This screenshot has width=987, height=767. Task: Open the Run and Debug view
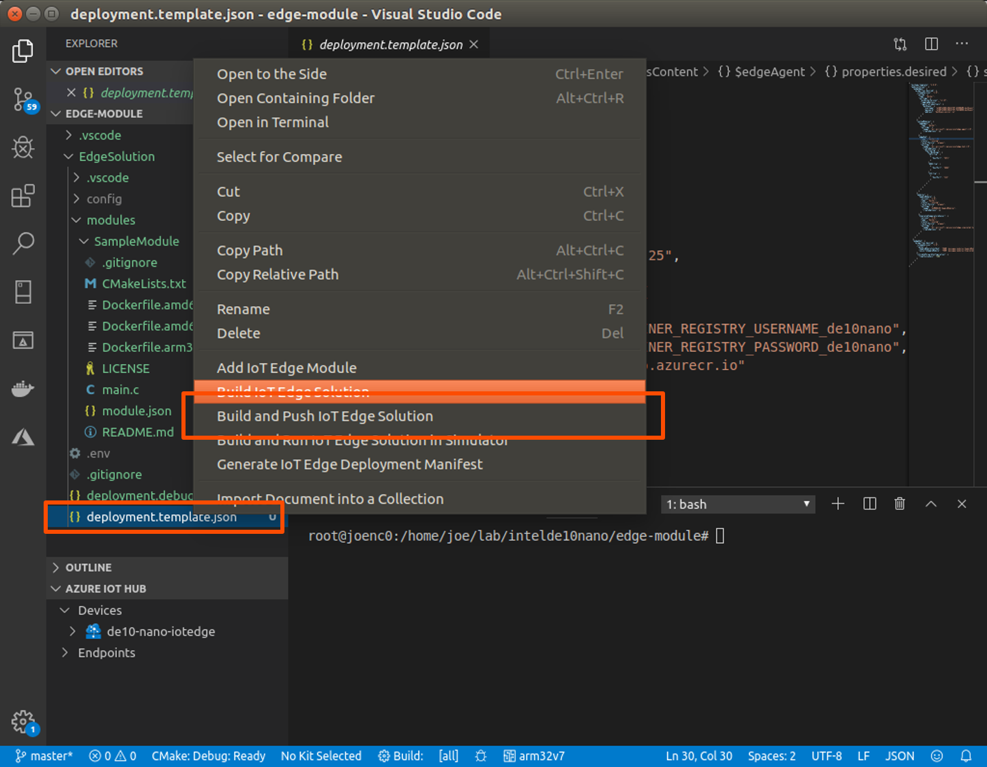[x=23, y=147]
